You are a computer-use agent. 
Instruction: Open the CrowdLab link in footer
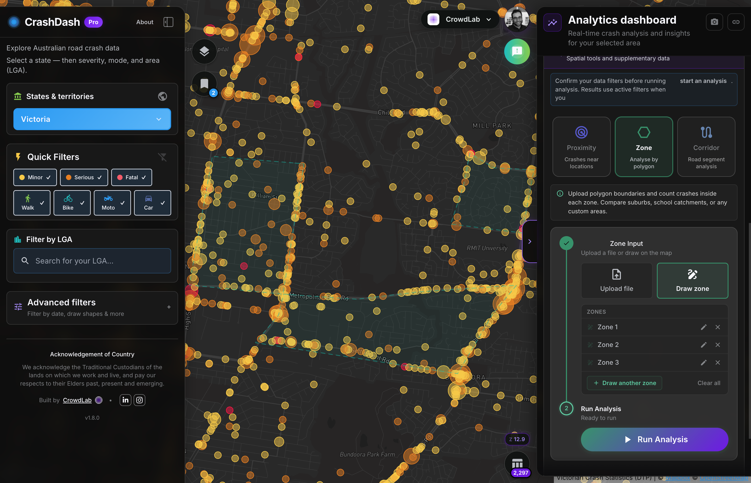tap(77, 400)
